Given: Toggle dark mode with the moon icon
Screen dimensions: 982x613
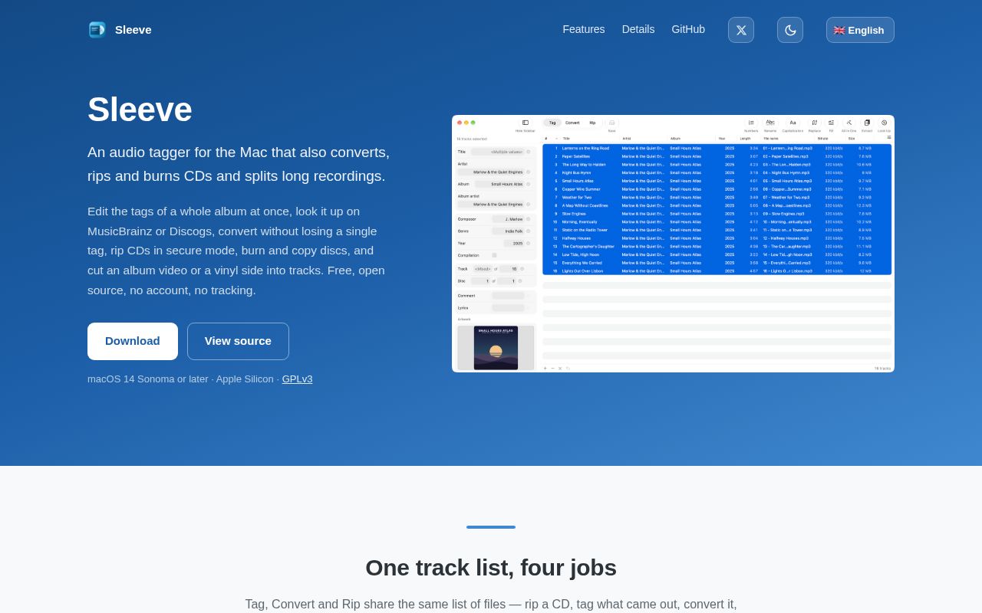Looking at the screenshot, I should tap(790, 30).
